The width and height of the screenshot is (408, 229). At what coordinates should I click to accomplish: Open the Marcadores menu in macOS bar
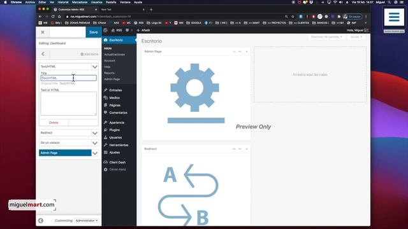(80, 2)
